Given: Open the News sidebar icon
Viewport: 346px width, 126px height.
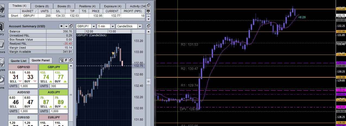Looking at the screenshot, I should [x=2, y=44].
